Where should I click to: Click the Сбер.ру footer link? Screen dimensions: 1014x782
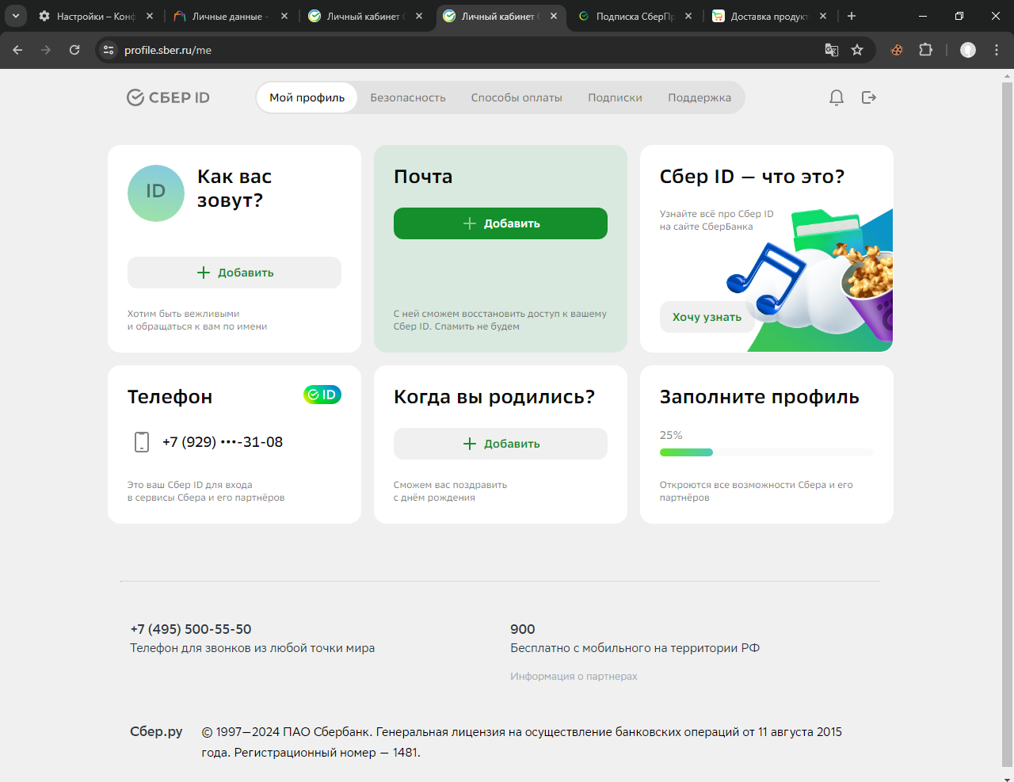[156, 731]
